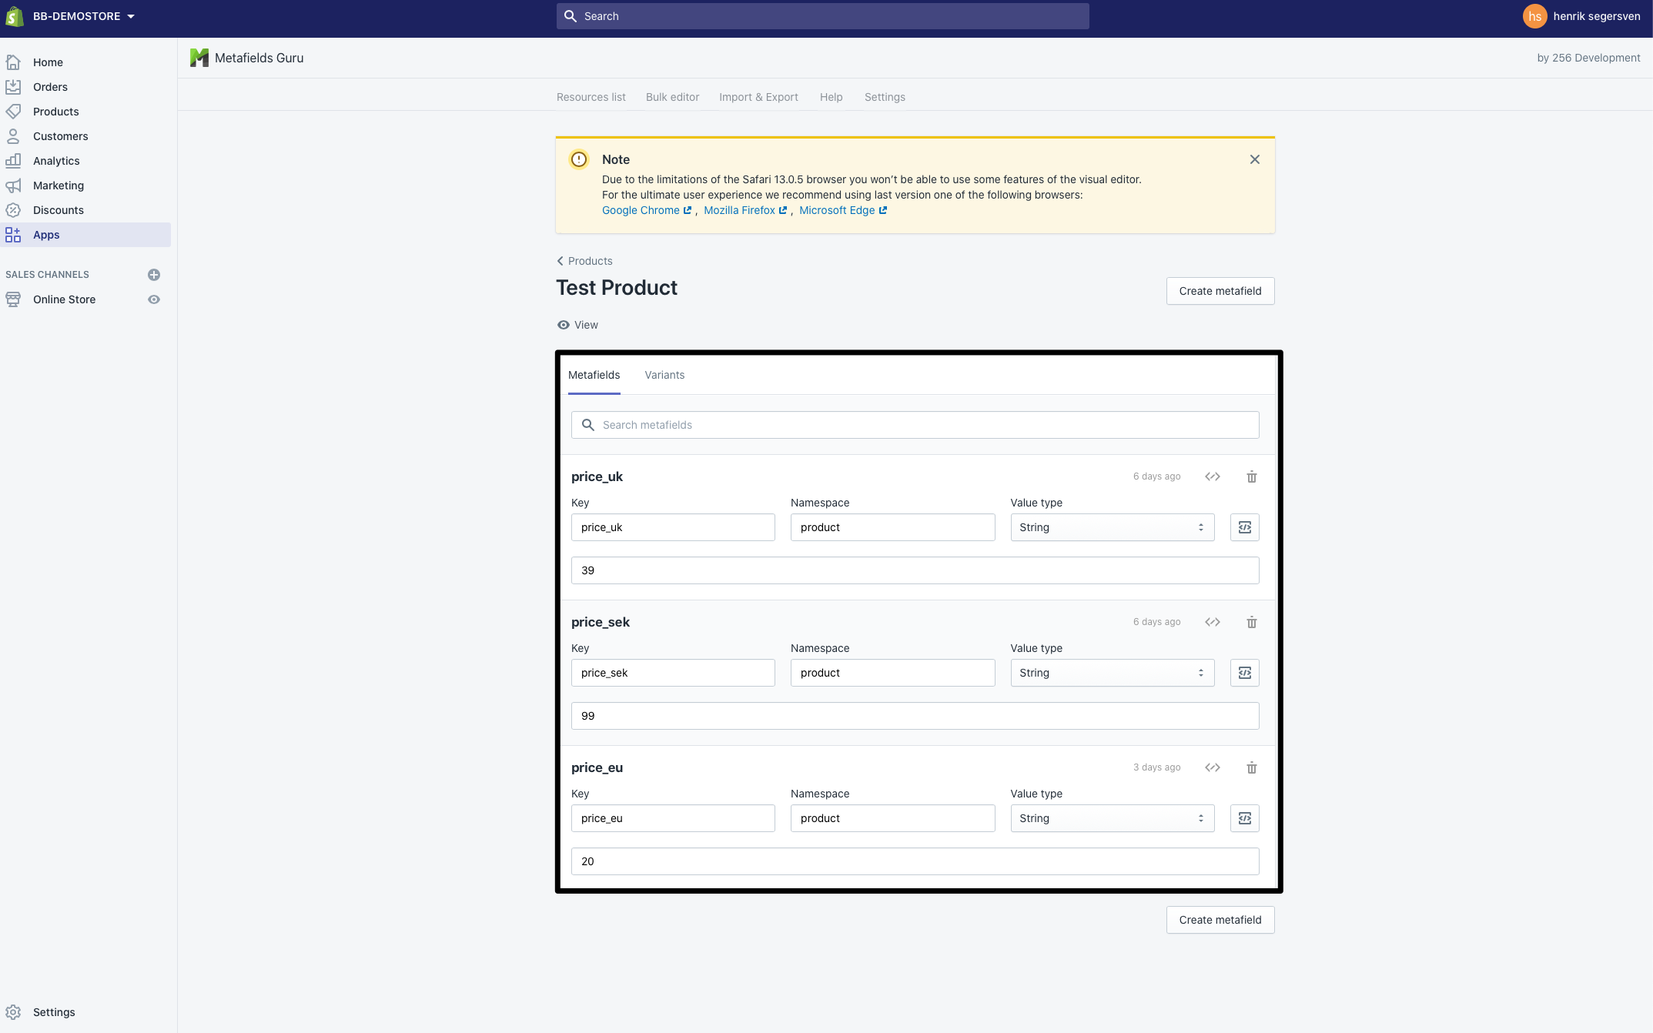Open Analytics in the sidebar

pyautogui.click(x=56, y=161)
